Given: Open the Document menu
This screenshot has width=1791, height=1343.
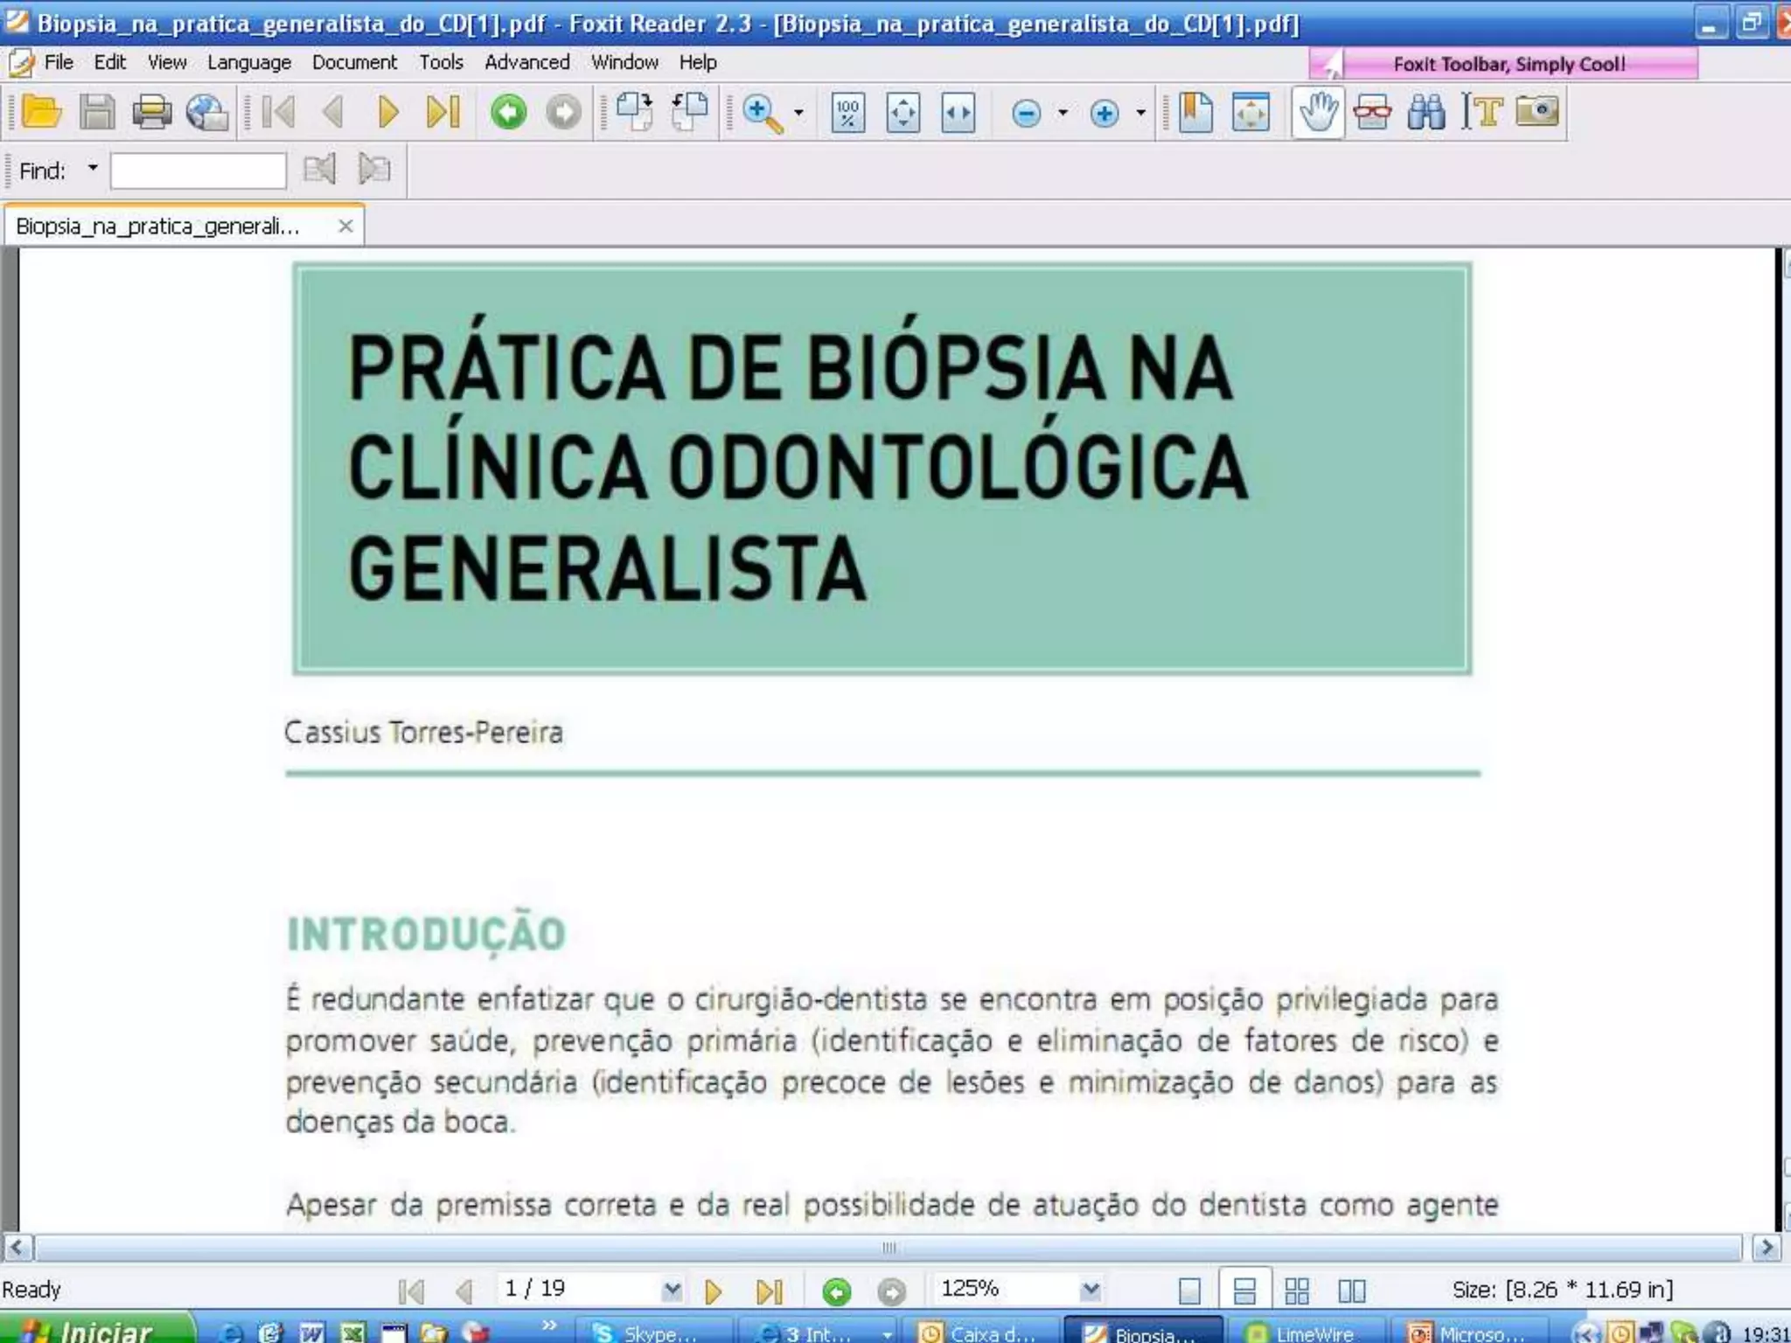Looking at the screenshot, I should point(354,63).
